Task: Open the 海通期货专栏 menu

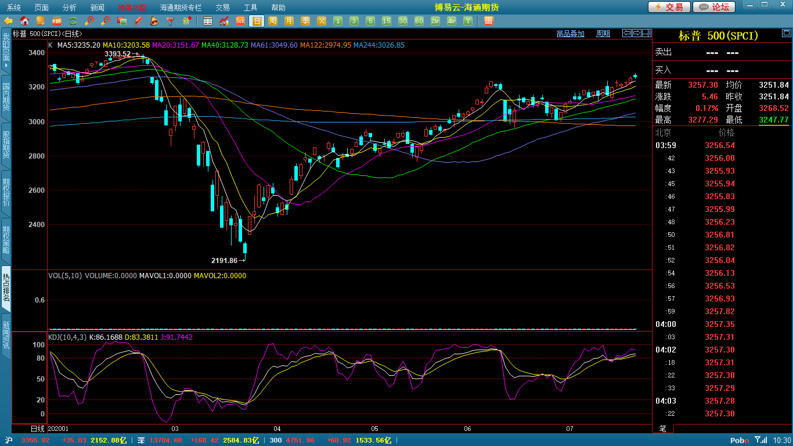Action: (x=181, y=8)
